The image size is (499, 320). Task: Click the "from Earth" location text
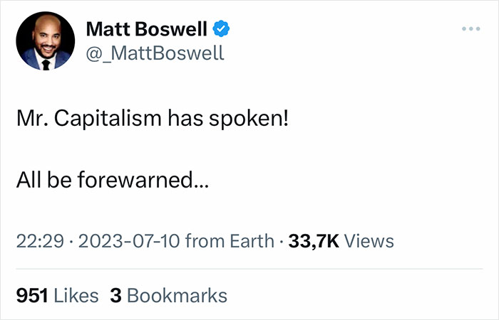[230, 240]
